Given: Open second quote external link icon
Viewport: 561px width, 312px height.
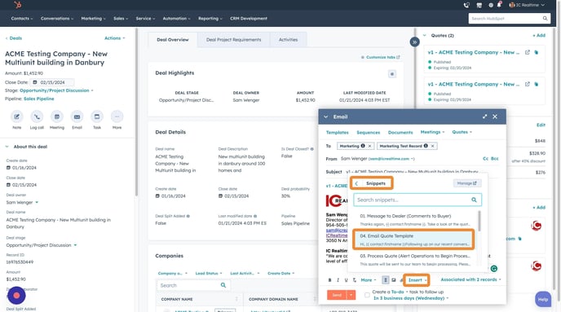Looking at the screenshot, I should (x=528, y=84).
